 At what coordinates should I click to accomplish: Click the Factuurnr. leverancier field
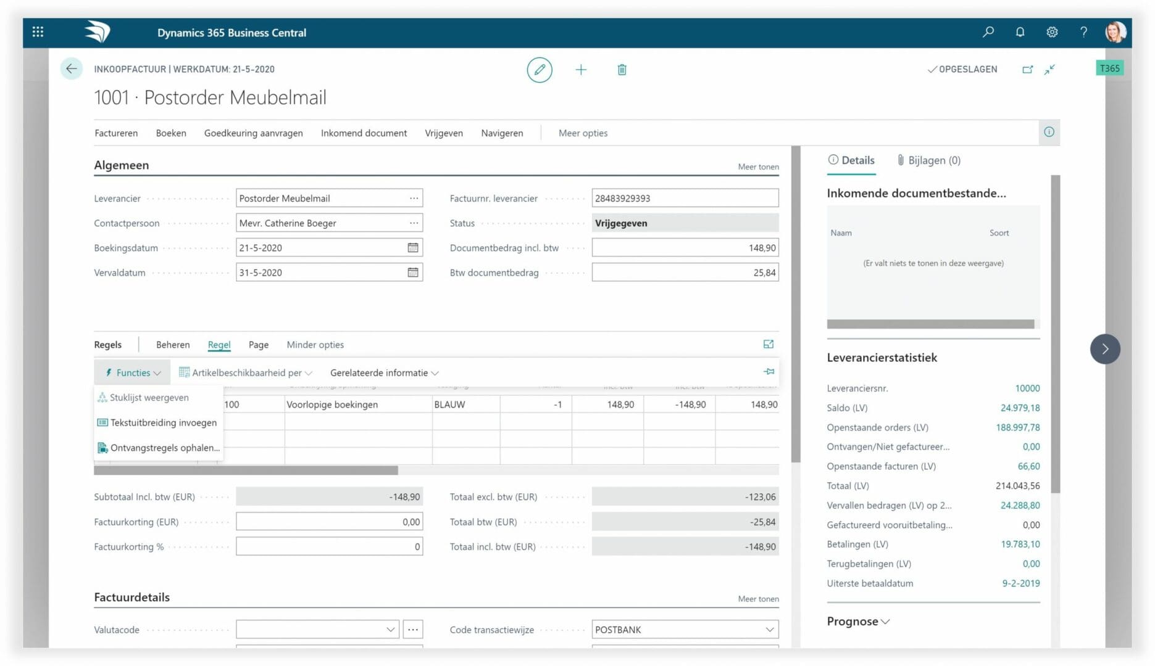685,198
